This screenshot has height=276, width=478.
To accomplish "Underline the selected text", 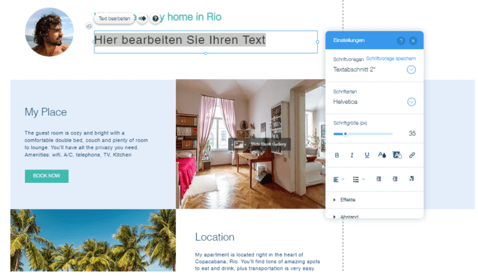I will (366, 155).
